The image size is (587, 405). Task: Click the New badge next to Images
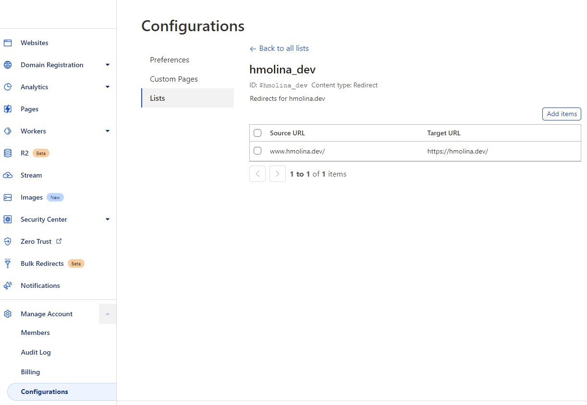[x=55, y=197]
